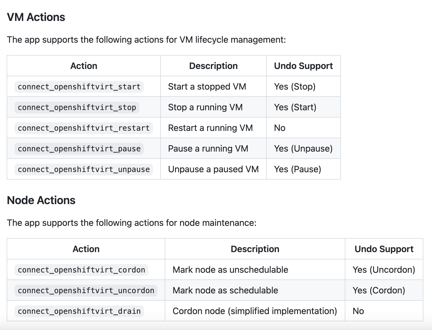This screenshot has width=432, height=330.
Task: Click the 'Unpause a paused VM' description
Action: [x=213, y=169]
